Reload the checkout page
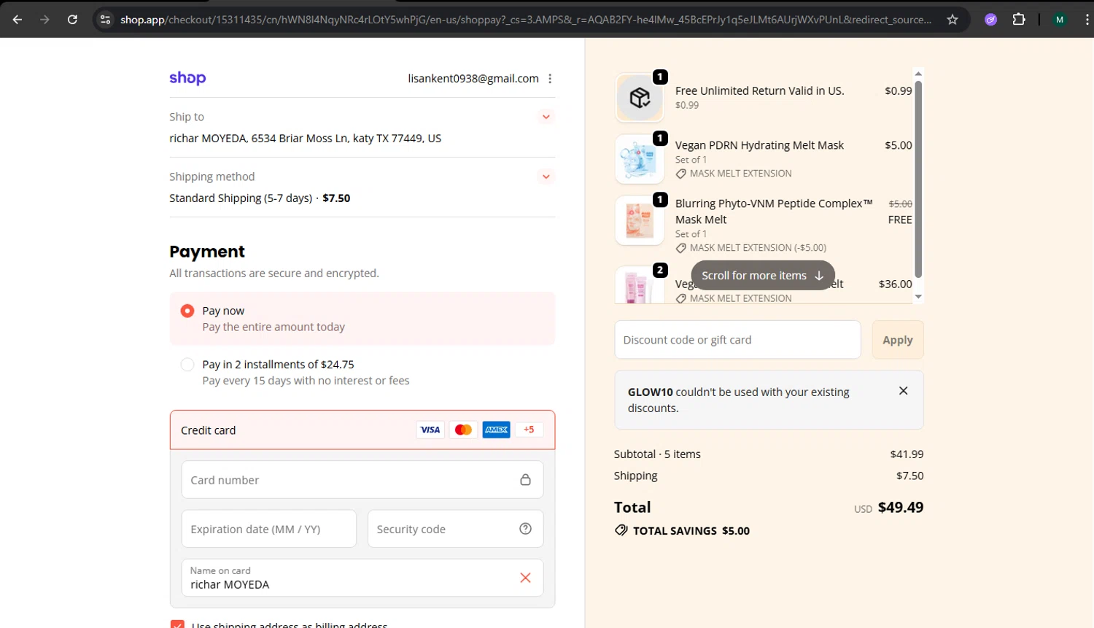 (x=72, y=20)
